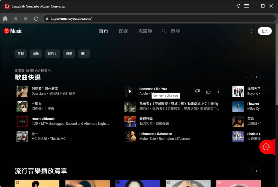This screenshot has width=278, height=187.
Task: Click the 流行音樂播放清單 section heading
Action: coord(41,171)
